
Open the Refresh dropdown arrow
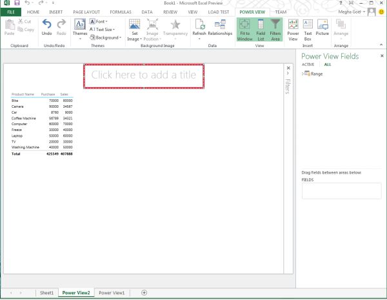tap(199, 39)
